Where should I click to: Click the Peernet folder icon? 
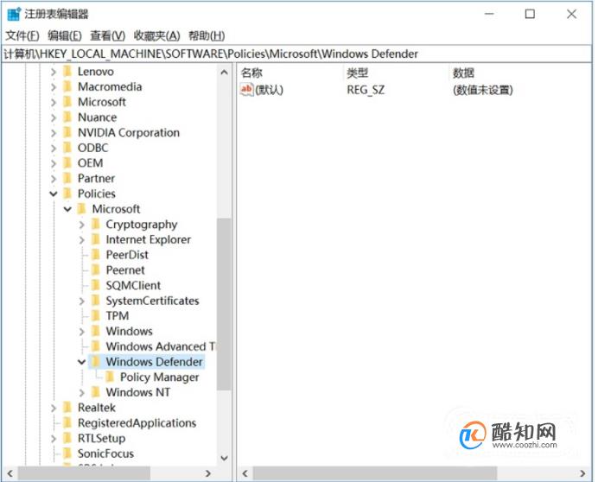pos(96,270)
